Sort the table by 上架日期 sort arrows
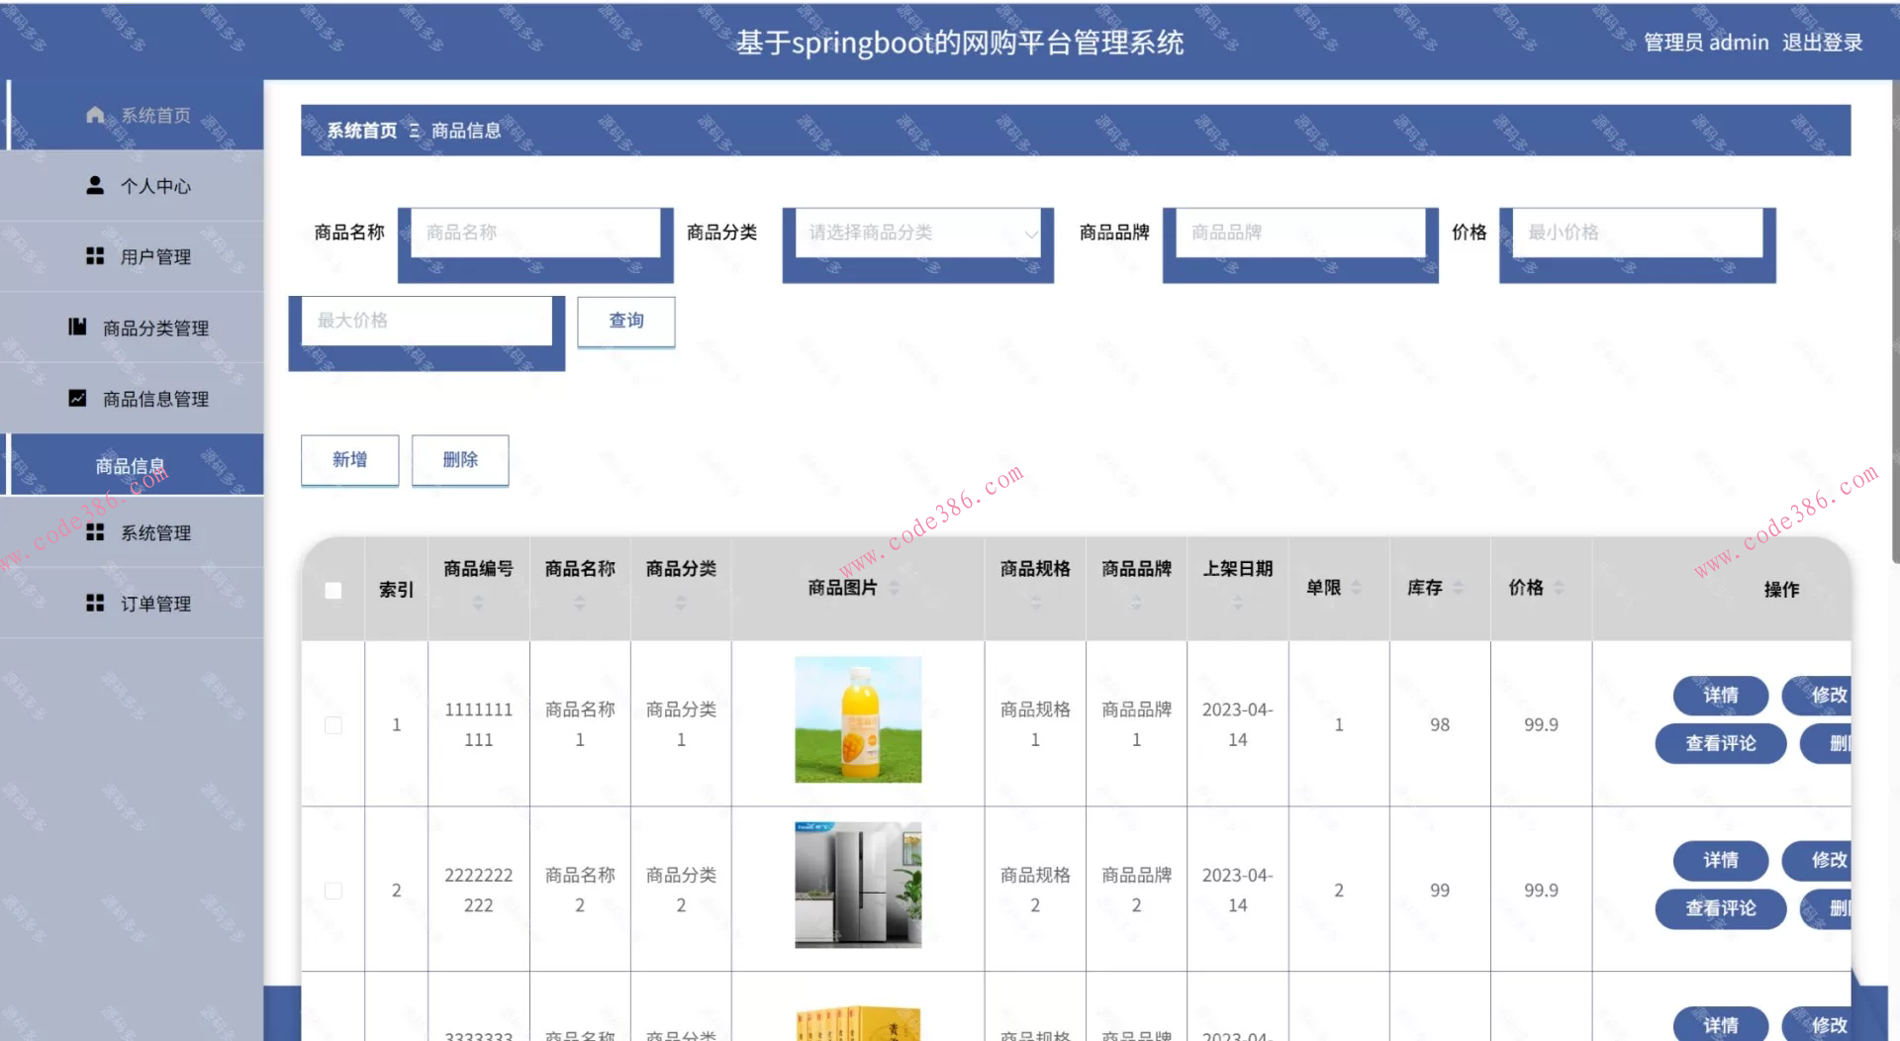 coord(1237,603)
